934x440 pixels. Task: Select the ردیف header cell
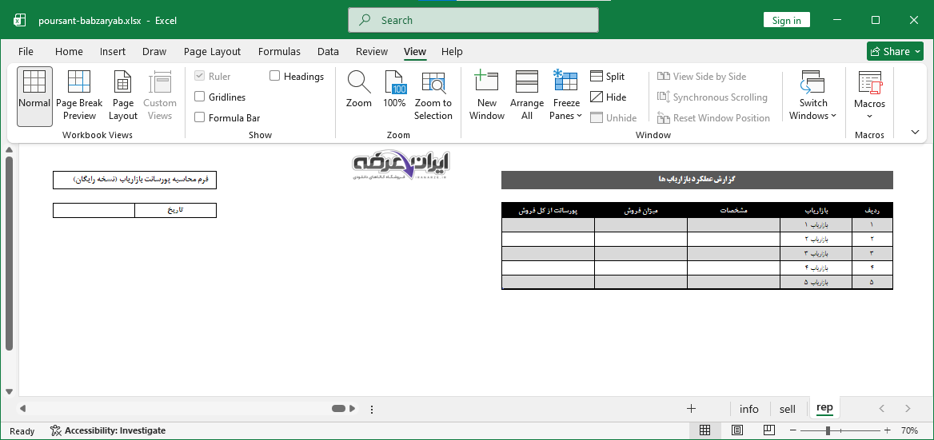(x=872, y=211)
